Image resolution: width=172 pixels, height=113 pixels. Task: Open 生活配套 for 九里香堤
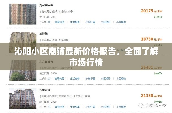click(x=75, y=107)
